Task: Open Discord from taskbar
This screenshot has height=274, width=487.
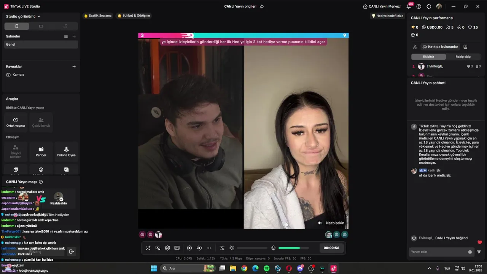Action: 300,268
